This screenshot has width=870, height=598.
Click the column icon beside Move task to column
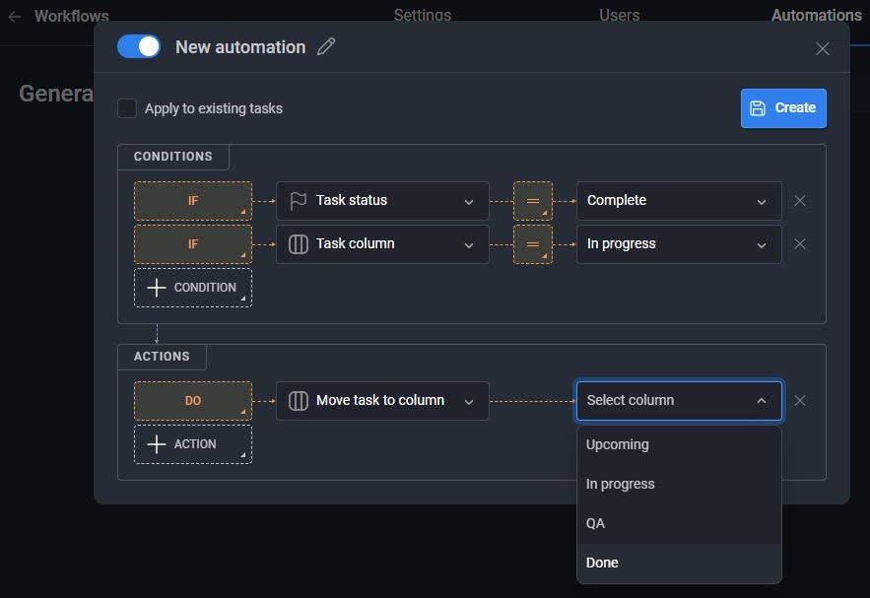298,400
